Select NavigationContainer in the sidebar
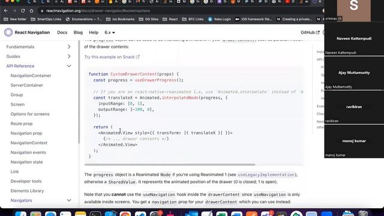384x216 pixels. [x=31, y=76]
